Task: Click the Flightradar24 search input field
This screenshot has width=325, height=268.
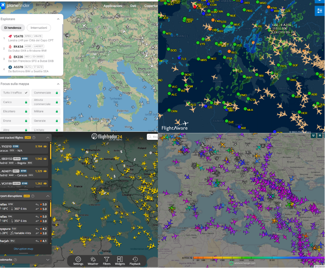Action: 153,137
